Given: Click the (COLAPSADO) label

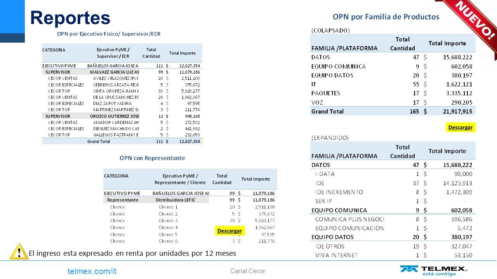Looking at the screenshot, I should point(330,30).
